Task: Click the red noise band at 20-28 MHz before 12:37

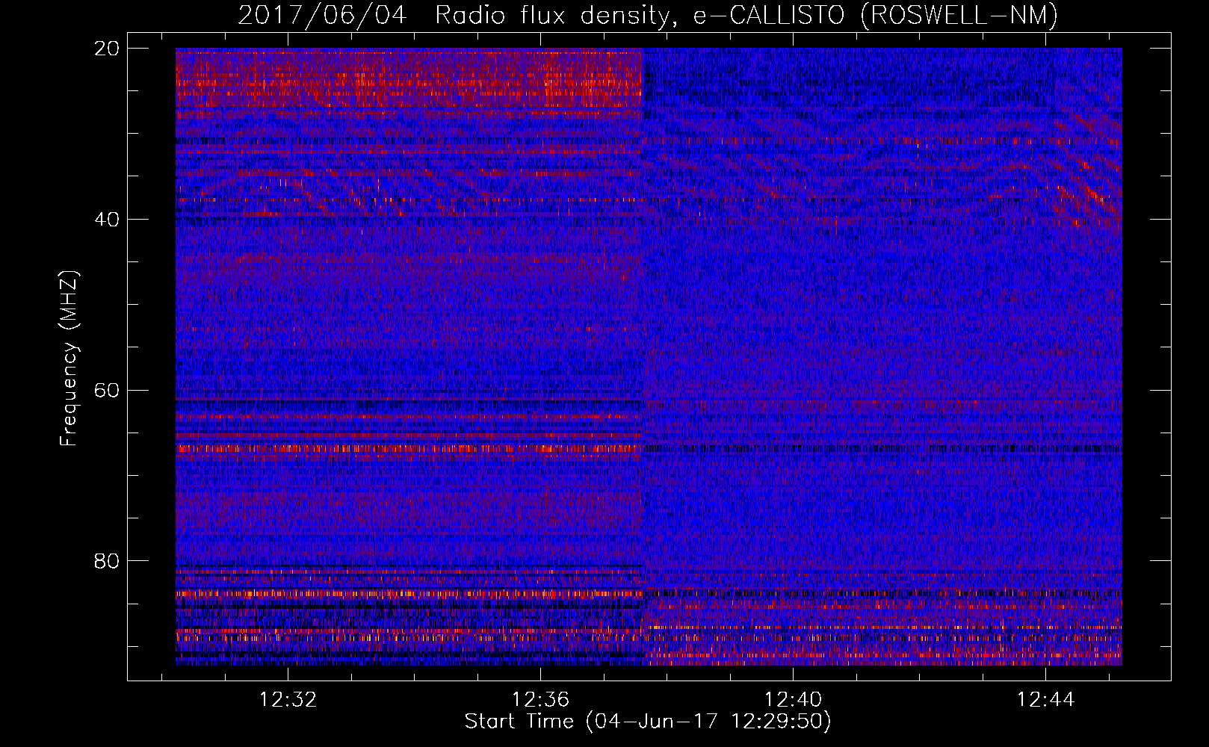Action: tap(409, 84)
